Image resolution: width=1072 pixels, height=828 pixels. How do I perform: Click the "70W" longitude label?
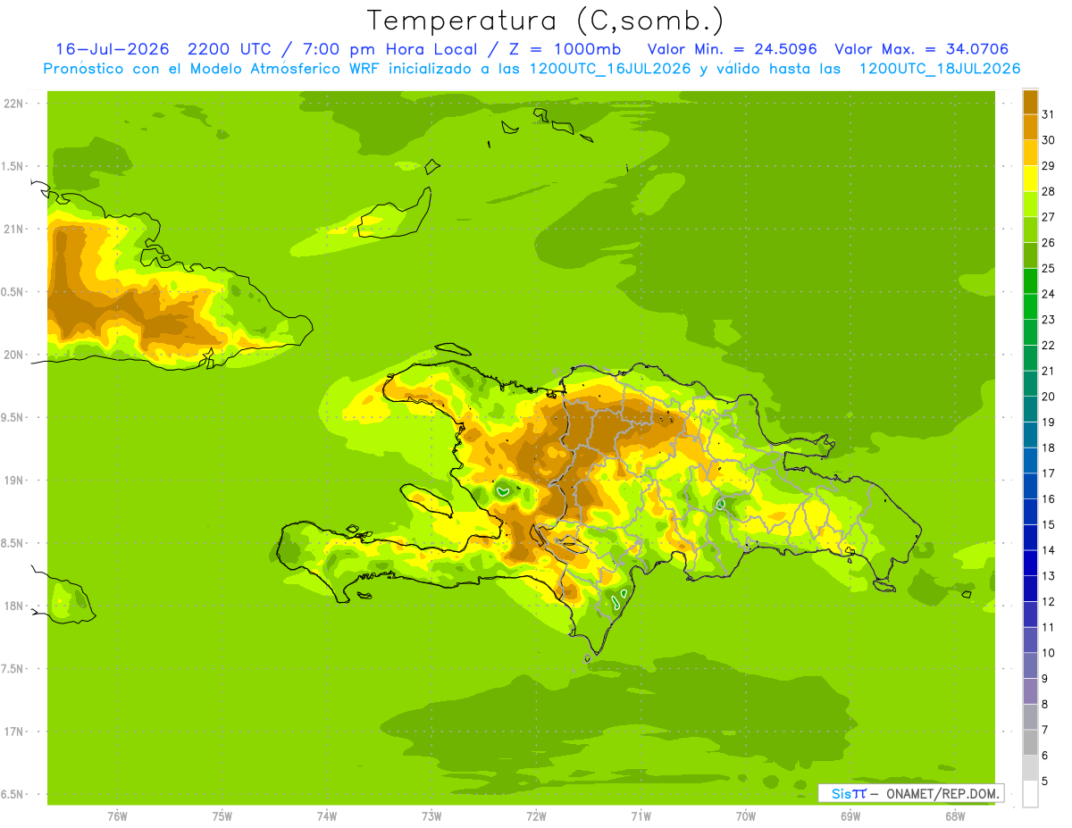746,816
